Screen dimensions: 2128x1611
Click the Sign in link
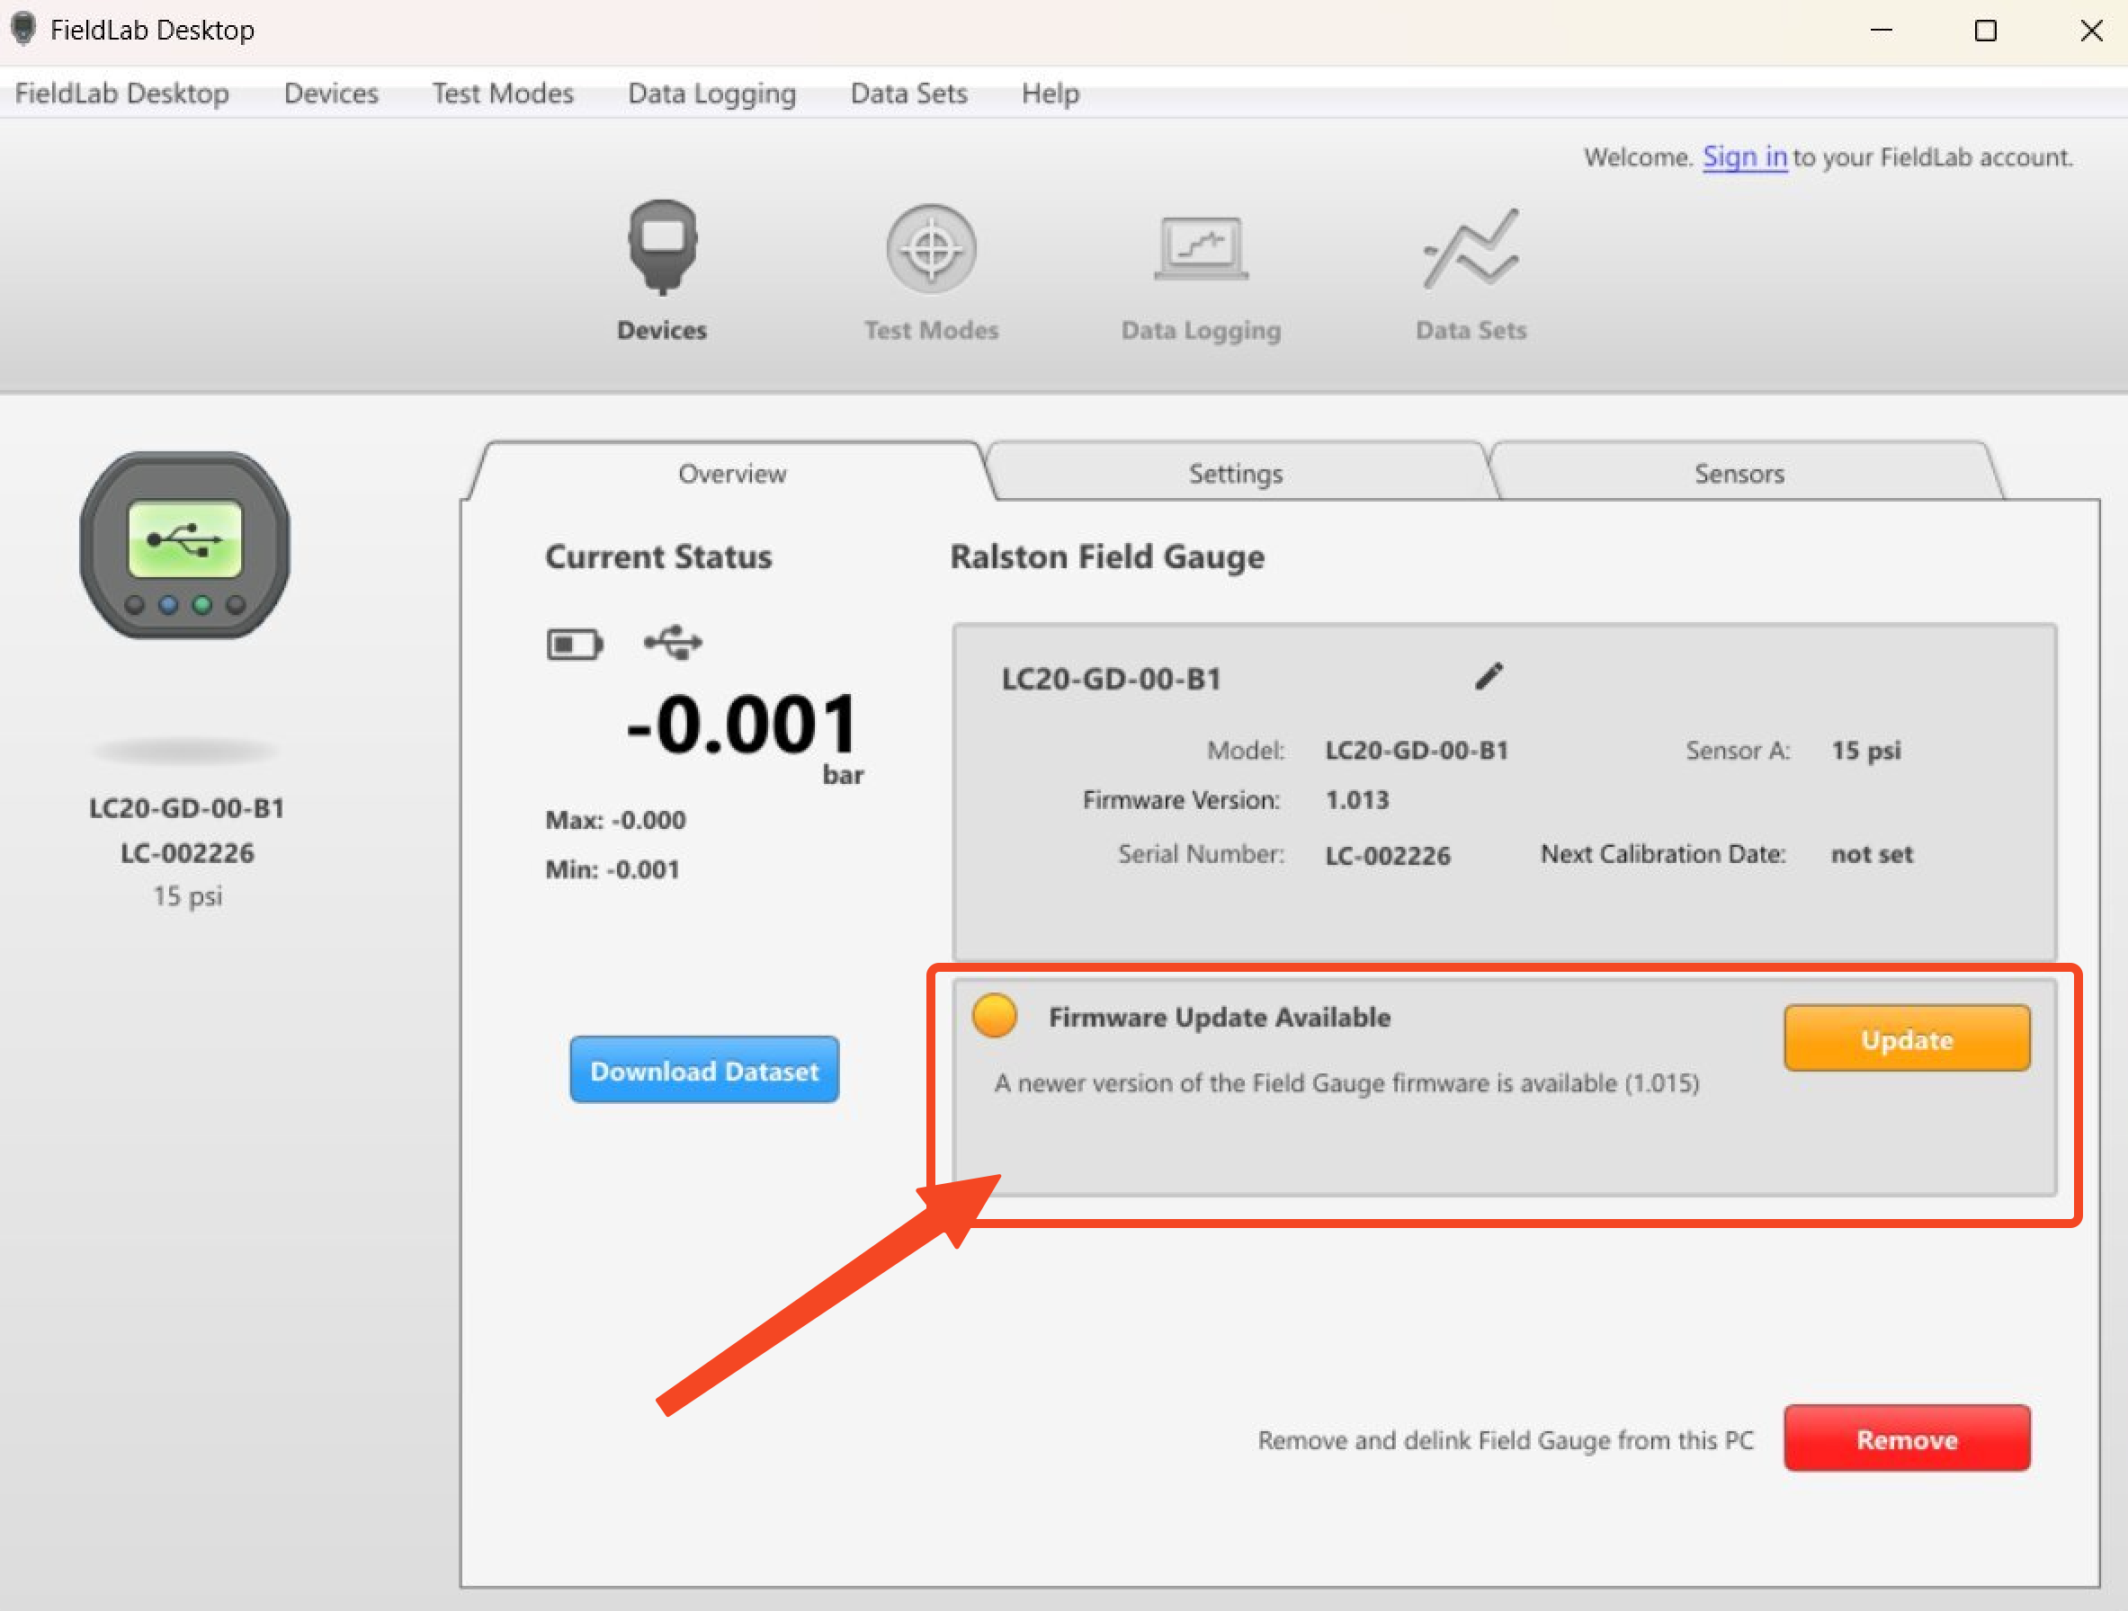[1744, 156]
